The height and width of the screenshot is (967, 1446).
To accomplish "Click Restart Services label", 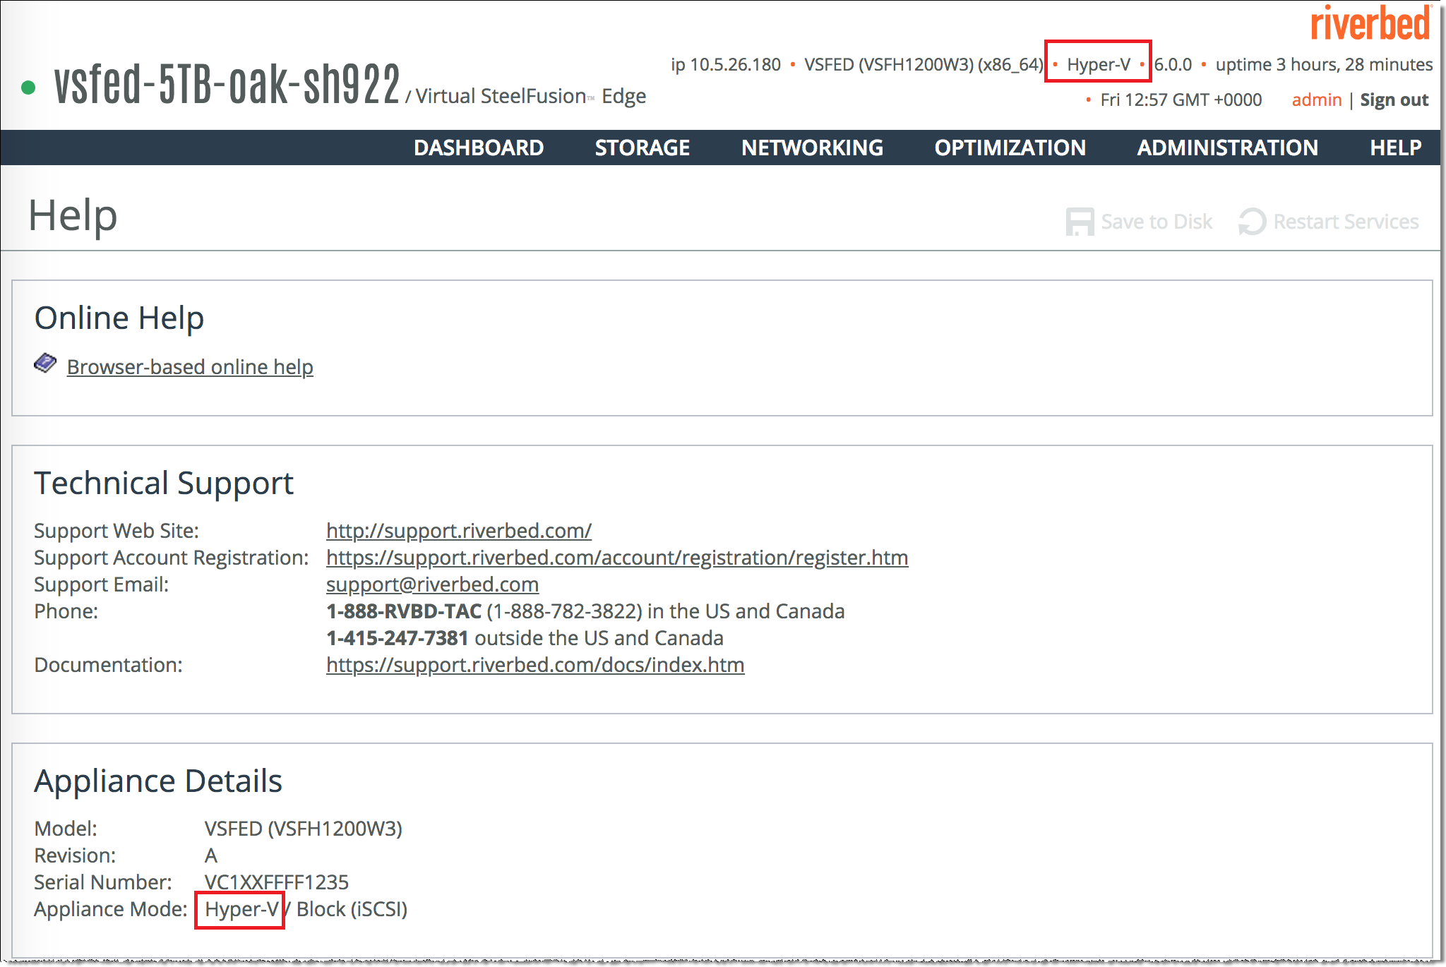I will tap(1346, 222).
